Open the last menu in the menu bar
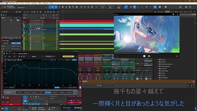 51,3
